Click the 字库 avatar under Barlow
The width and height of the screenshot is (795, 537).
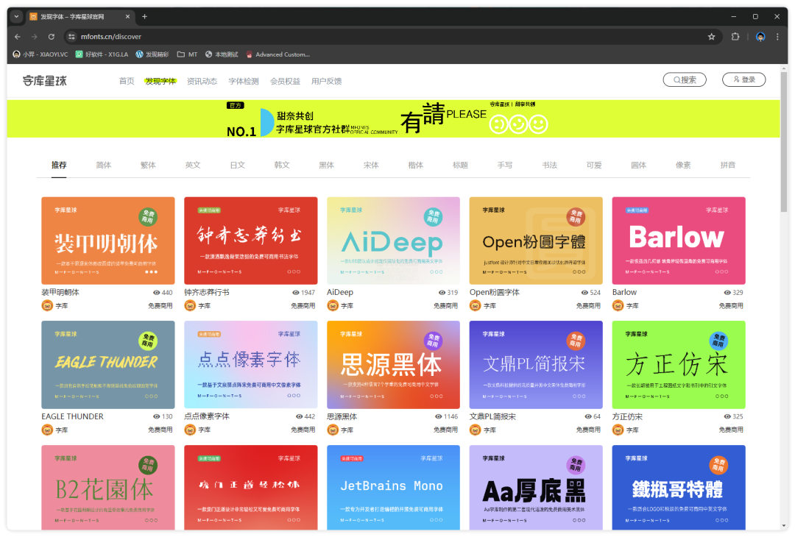(x=618, y=305)
